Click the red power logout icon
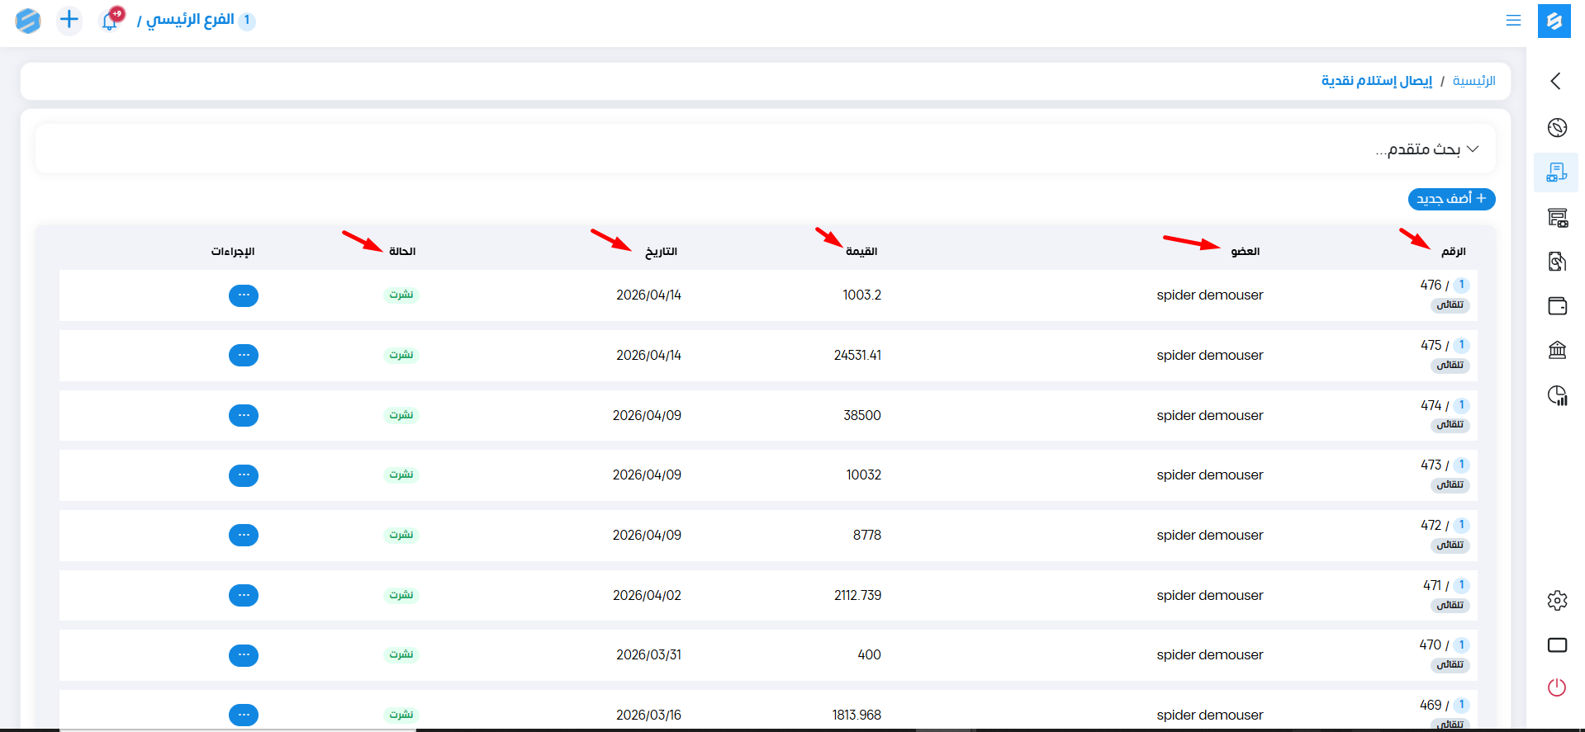Image resolution: width=1585 pixels, height=732 pixels. [1557, 687]
